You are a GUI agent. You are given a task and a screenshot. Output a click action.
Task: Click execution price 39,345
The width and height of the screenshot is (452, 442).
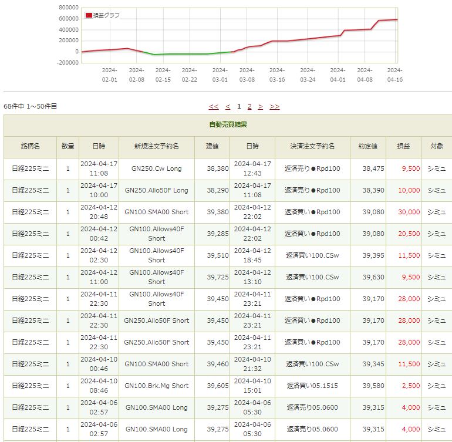(373, 364)
